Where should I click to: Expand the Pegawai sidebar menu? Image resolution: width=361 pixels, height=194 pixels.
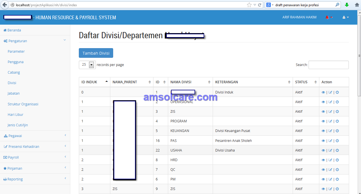[35, 136]
